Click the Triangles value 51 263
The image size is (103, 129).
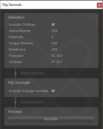57,56
